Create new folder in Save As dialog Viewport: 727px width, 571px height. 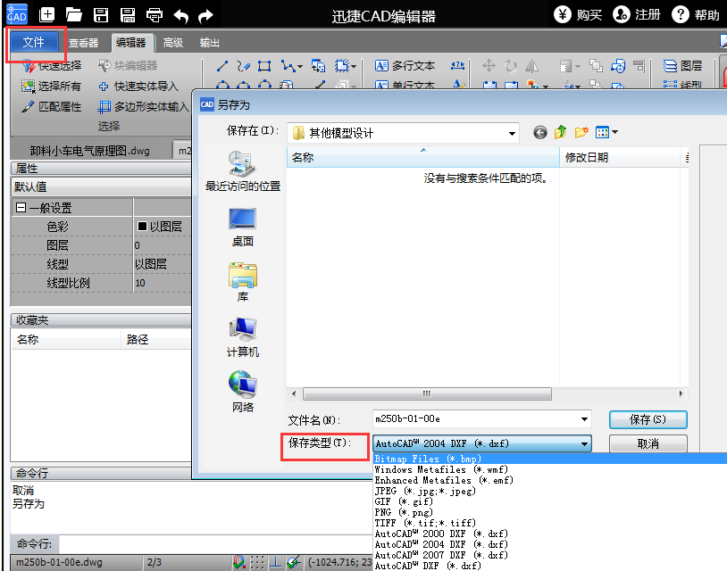(581, 133)
